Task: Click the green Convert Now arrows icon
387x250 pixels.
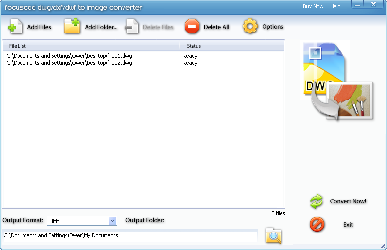Action: [316, 201]
